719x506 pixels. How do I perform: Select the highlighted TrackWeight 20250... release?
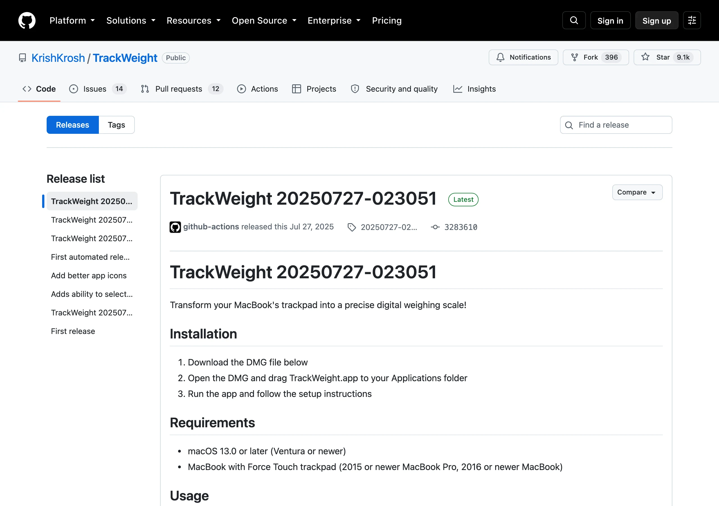92,201
